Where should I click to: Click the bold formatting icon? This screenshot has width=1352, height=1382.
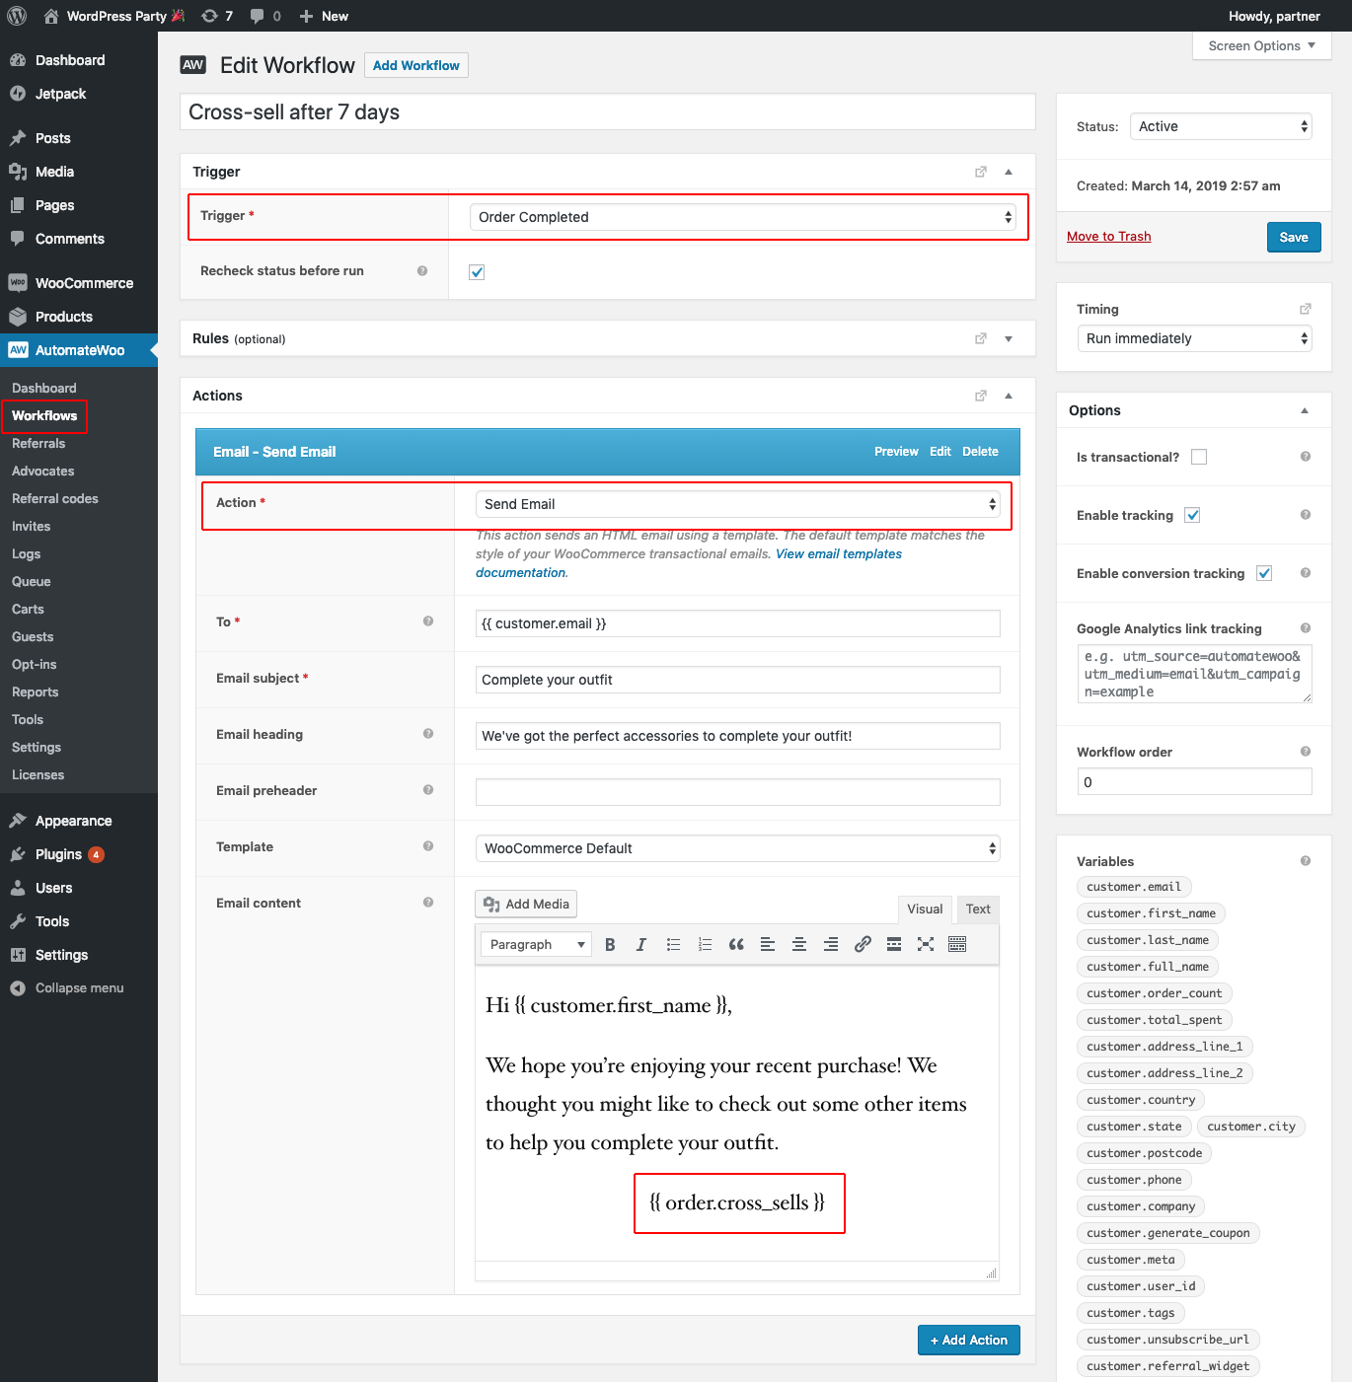coord(610,945)
